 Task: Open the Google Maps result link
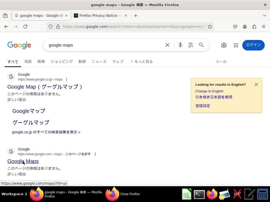coord(23,161)
